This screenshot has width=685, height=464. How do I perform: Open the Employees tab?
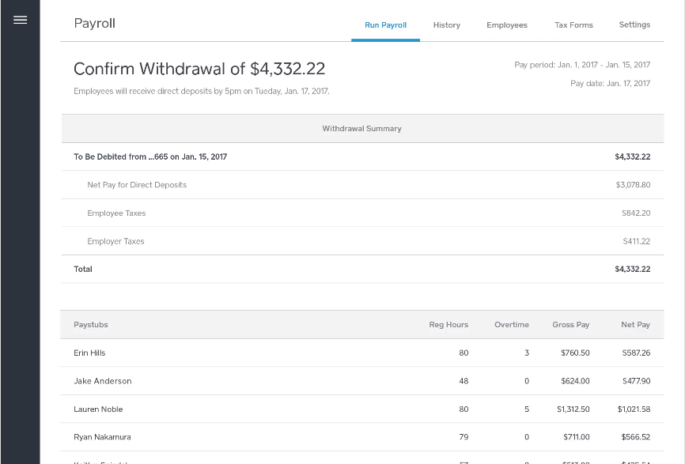pyautogui.click(x=507, y=25)
